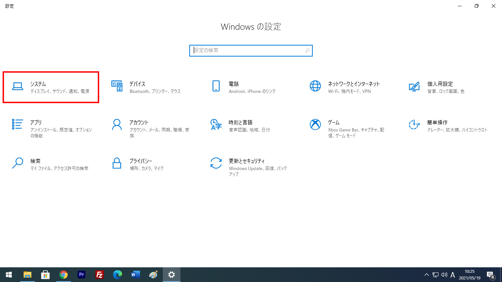
Task: Open the システム laptop icon
Action: click(x=18, y=86)
